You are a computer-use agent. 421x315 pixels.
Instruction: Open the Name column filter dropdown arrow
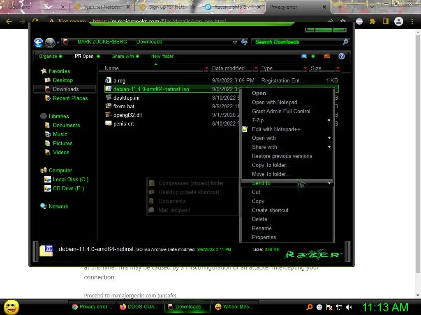(x=206, y=68)
